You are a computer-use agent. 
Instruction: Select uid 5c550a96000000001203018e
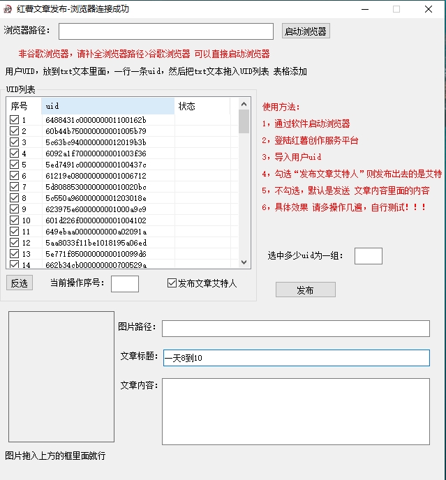[96, 197]
